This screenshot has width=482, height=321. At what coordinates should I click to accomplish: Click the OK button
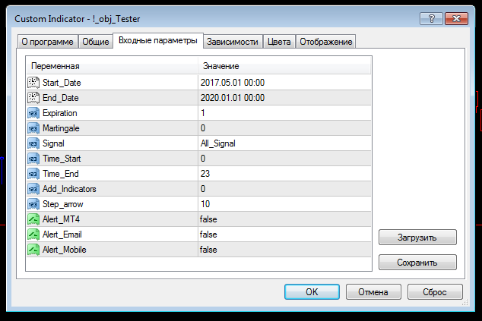[312, 292]
